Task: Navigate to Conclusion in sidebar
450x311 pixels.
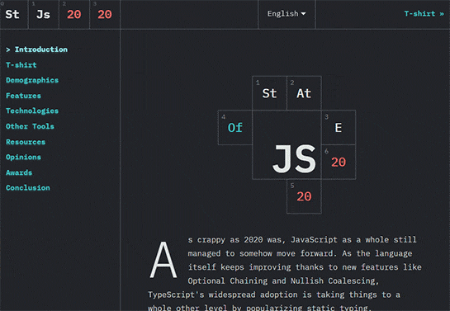Action: point(28,188)
